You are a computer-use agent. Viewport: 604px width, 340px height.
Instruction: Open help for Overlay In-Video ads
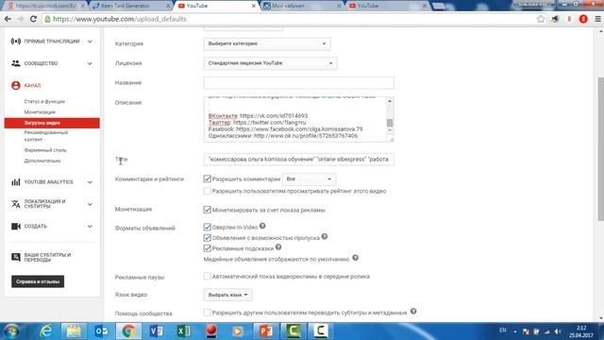(x=262, y=226)
